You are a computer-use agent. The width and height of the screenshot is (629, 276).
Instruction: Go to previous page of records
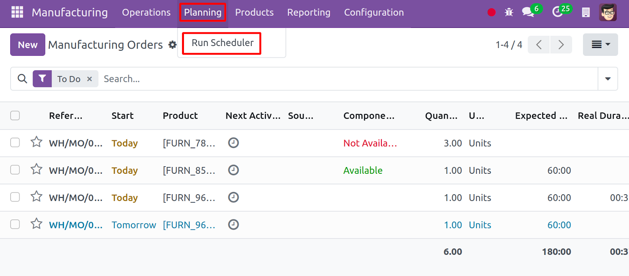[x=539, y=44]
